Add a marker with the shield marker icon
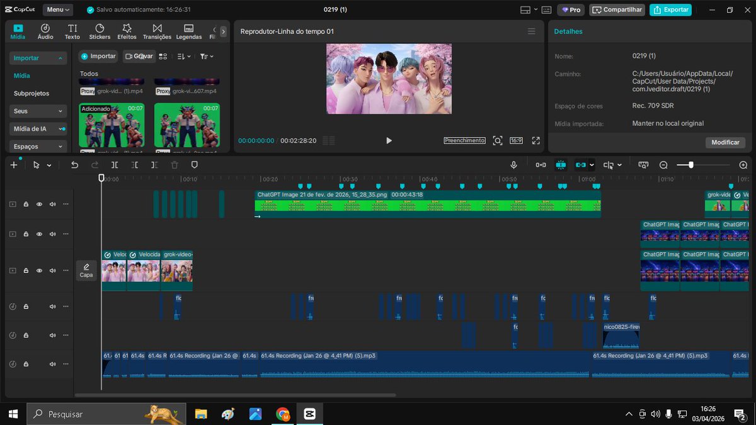The image size is (756, 425). (194, 165)
